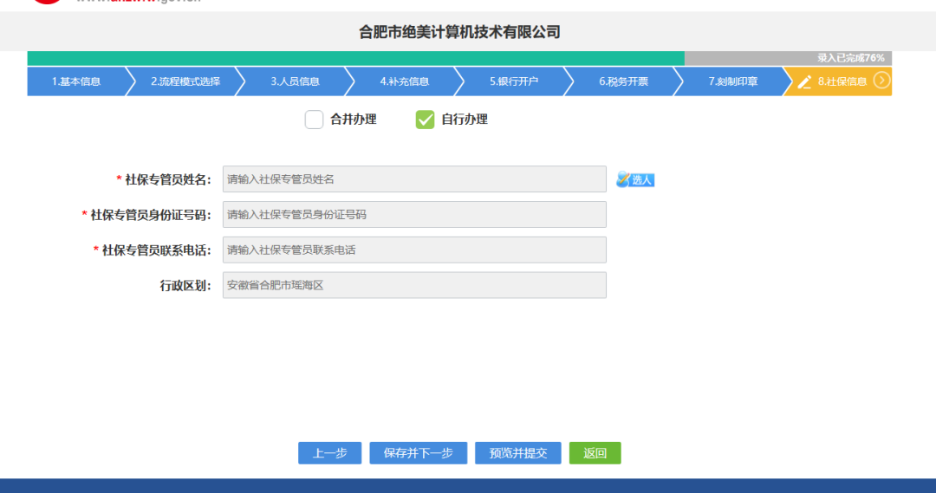
Task: Click the company title 合肥市绝美计算机技术有限公司
Action: [x=459, y=32]
